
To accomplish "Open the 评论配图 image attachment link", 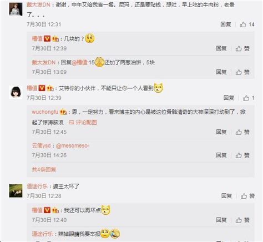I will (83, 122).
